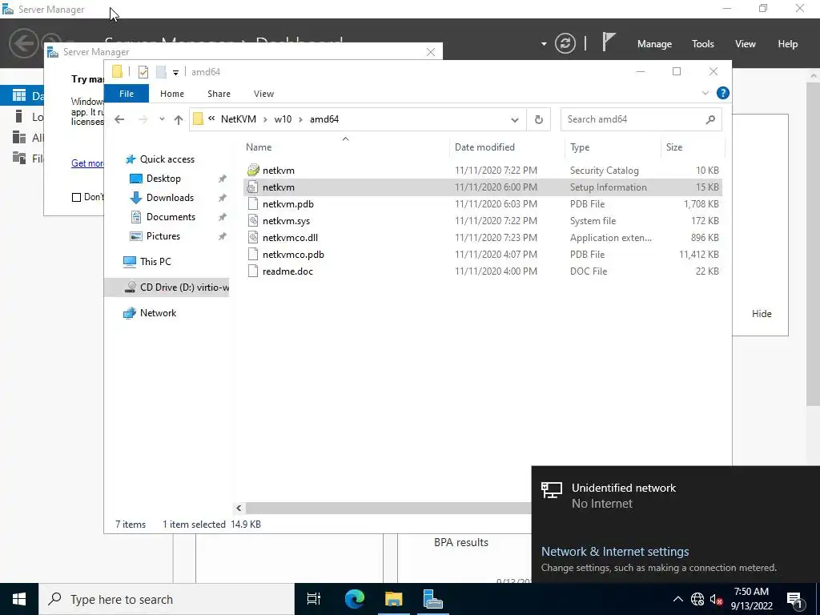The width and height of the screenshot is (820, 615).
Task: Open the Get more link in Server Manager dialog
Action: [x=87, y=163]
